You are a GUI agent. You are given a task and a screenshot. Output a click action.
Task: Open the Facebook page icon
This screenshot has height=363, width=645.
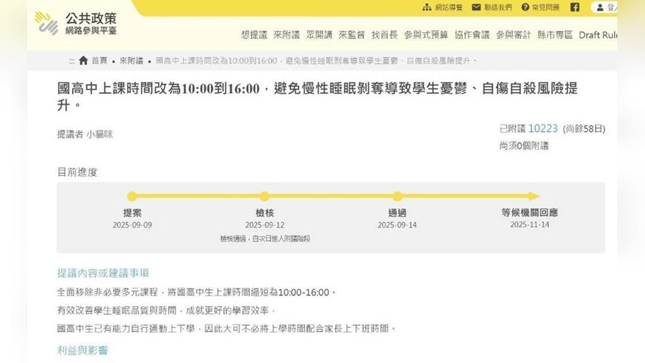pyautogui.click(x=574, y=8)
